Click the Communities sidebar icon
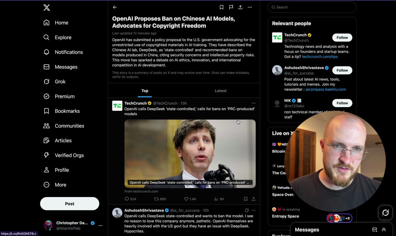The height and width of the screenshot is (236, 396). (x=46, y=126)
